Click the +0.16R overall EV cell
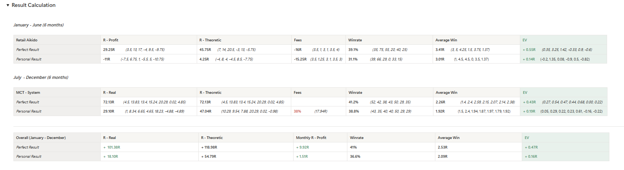This screenshot has height=170, width=624. point(566,156)
